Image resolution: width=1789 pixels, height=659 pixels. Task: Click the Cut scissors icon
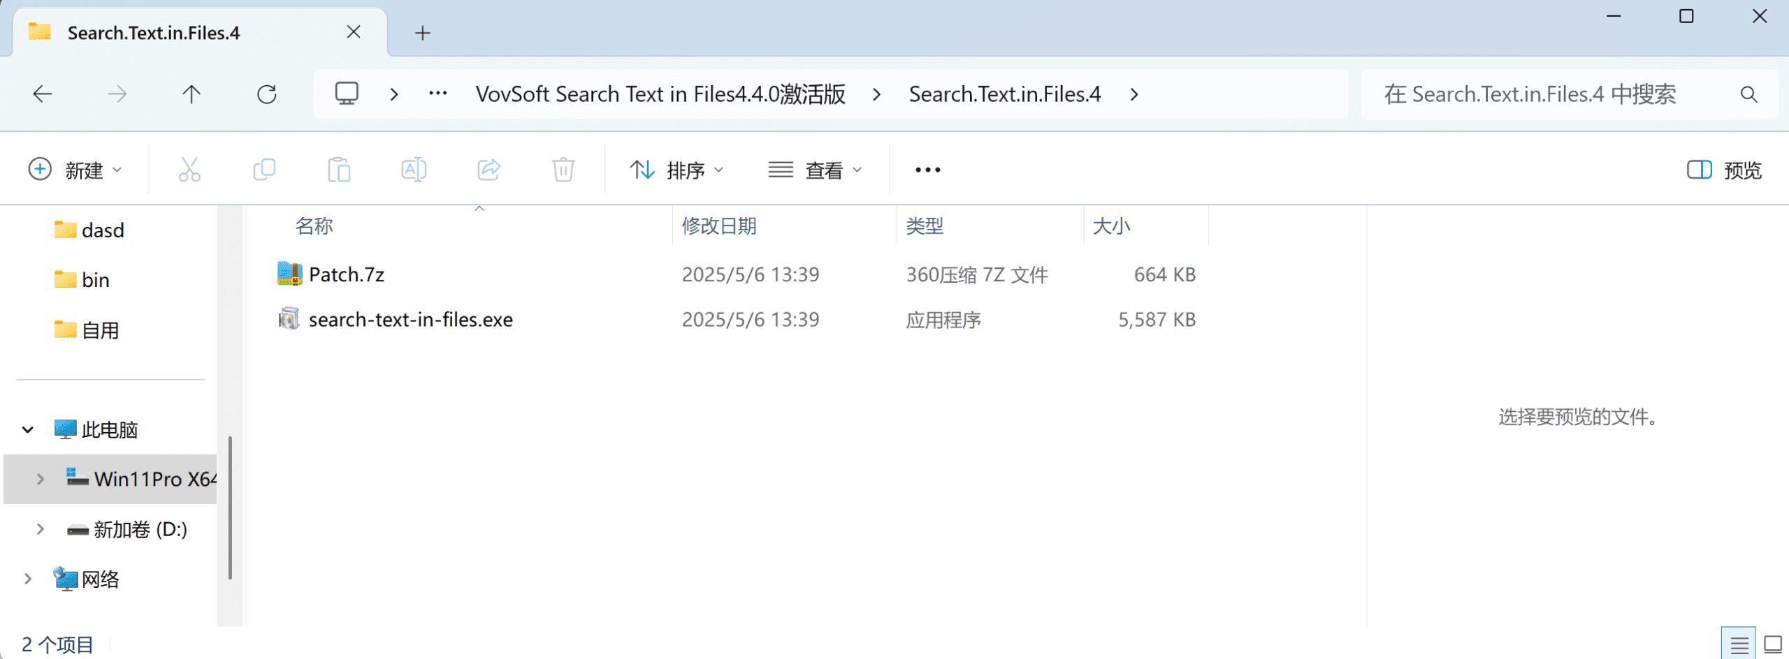coord(189,170)
